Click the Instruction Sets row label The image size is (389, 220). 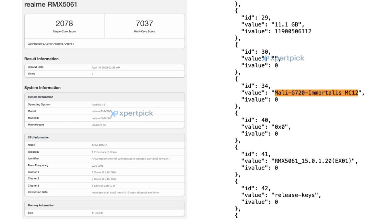[x=38, y=192]
